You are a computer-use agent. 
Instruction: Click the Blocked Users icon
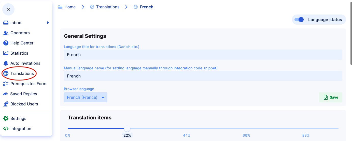click(6, 104)
